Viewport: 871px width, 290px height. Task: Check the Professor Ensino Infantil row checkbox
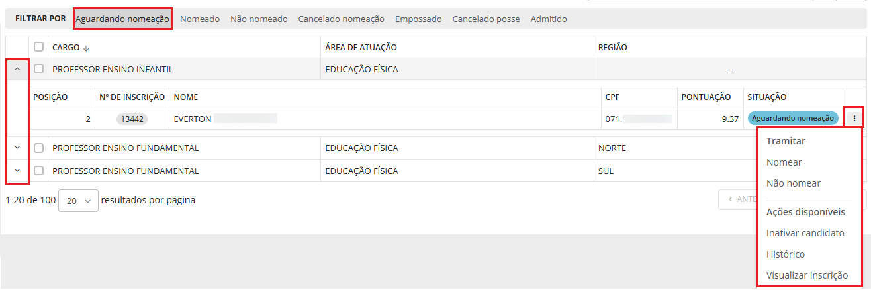[x=39, y=69]
